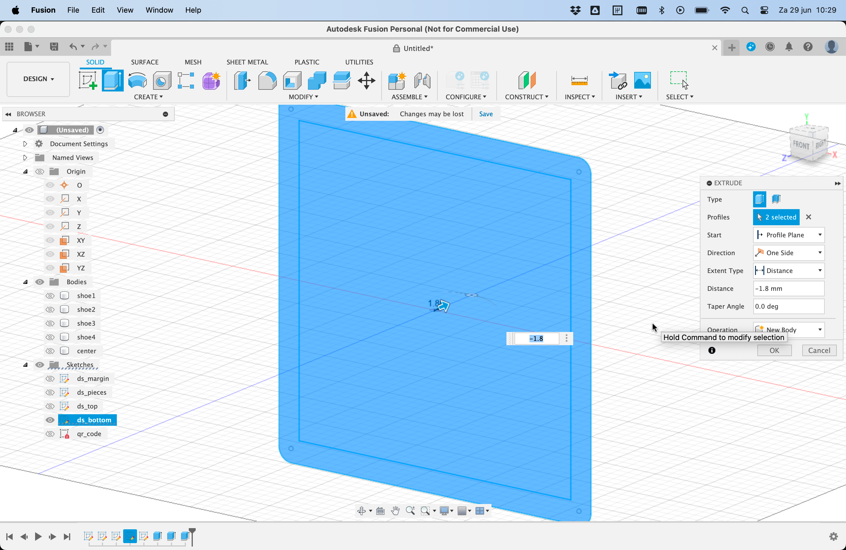This screenshot has width=846, height=550.
Task: Switch to the SHEET METAL tab
Action: (x=247, y=62)
